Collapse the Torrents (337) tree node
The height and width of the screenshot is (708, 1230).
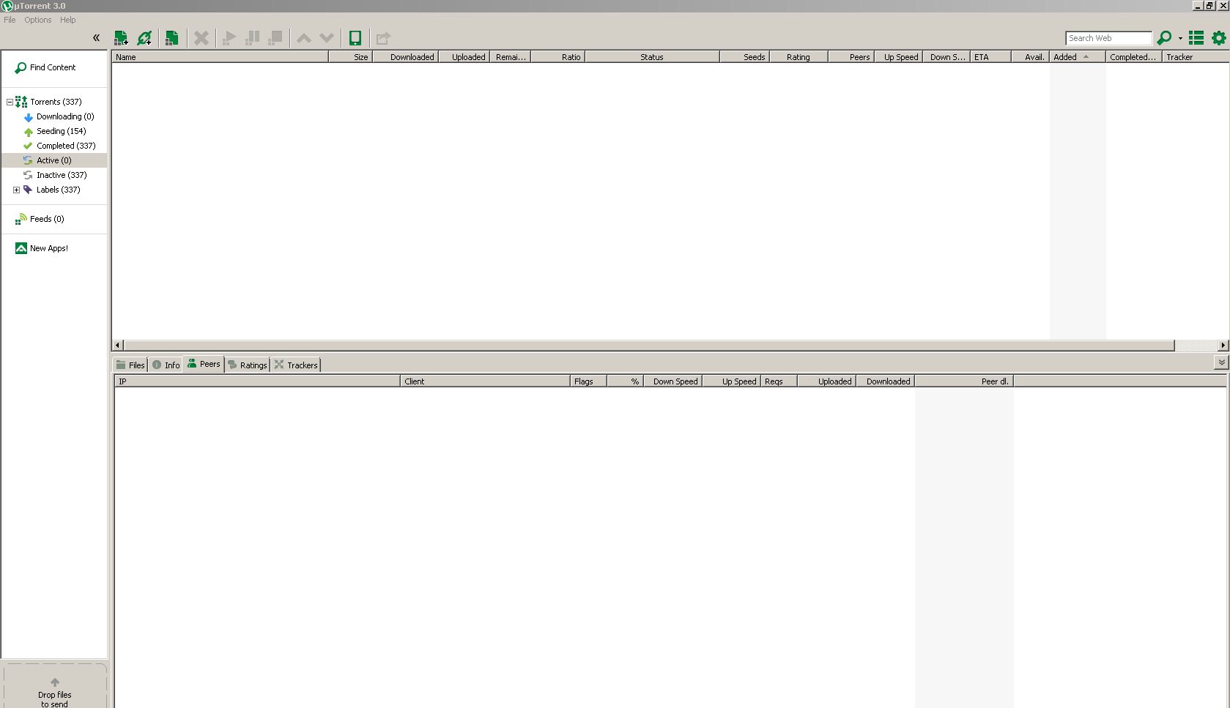click(x=8, y=101)
